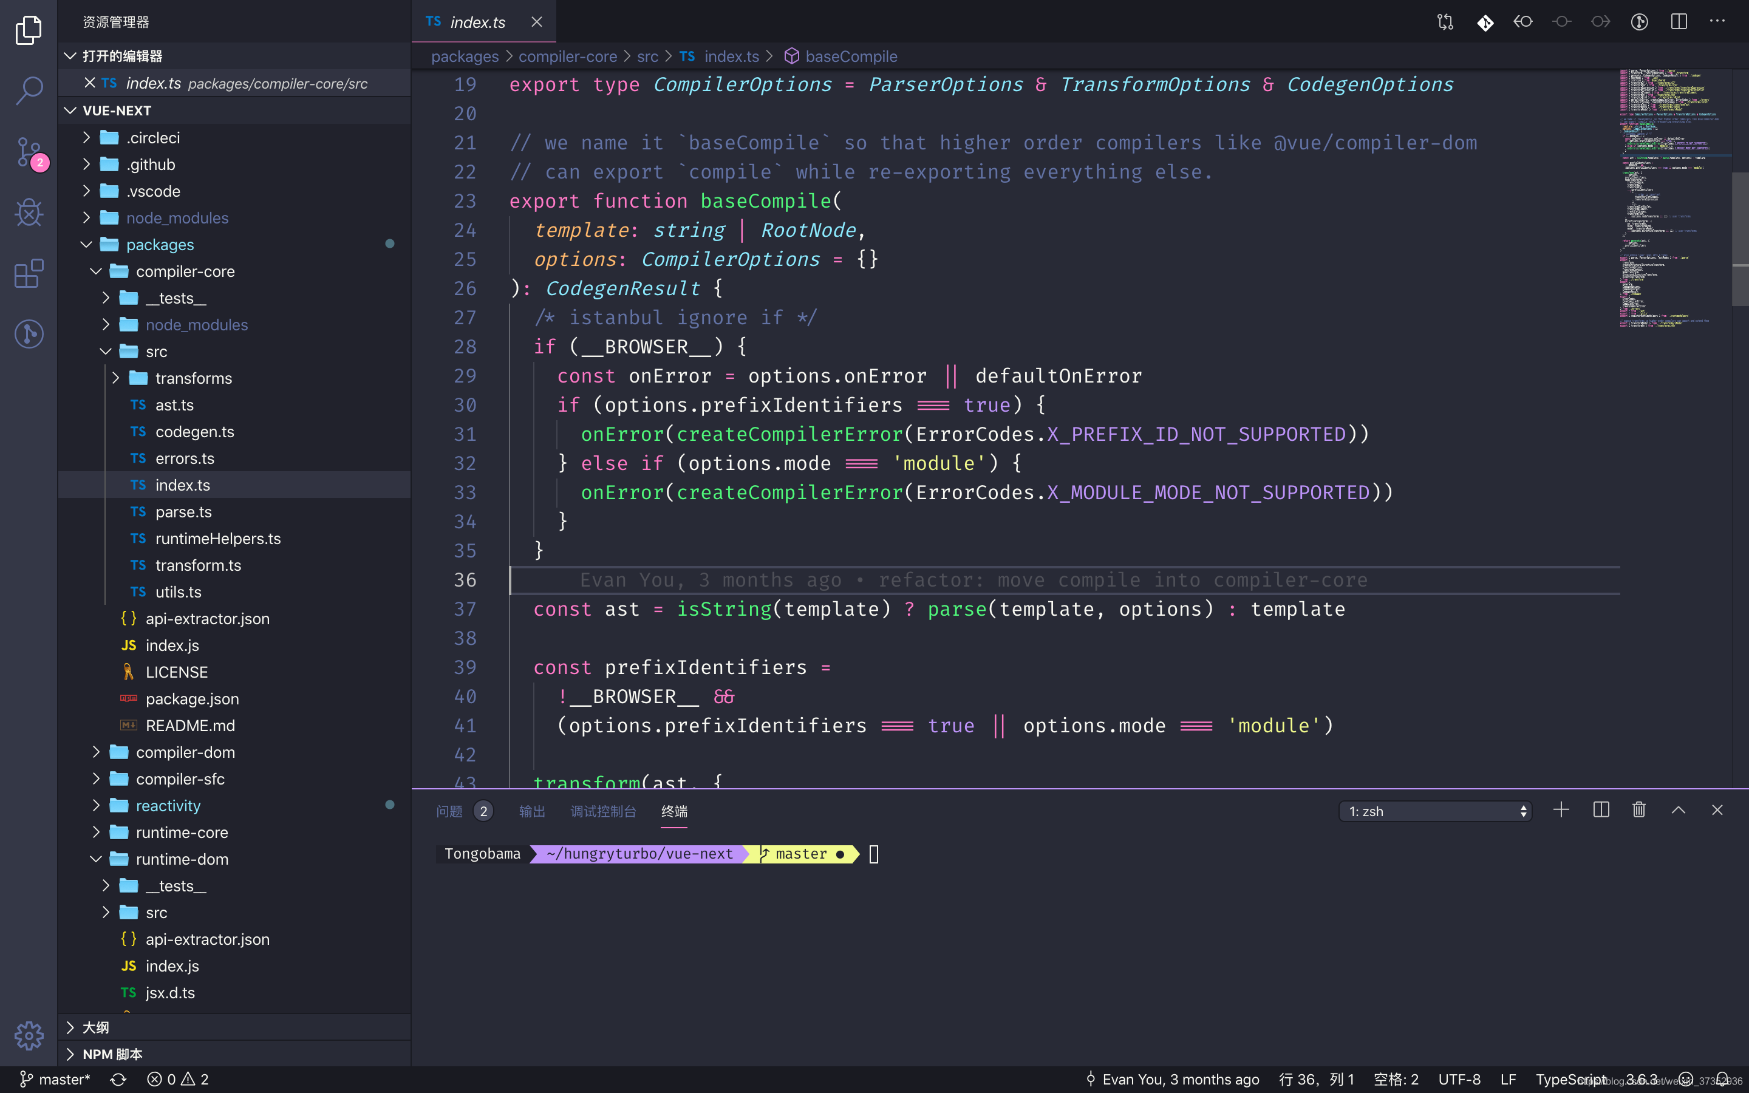
Task: Click the terminal prompt input area
Action: coord(874,854)
